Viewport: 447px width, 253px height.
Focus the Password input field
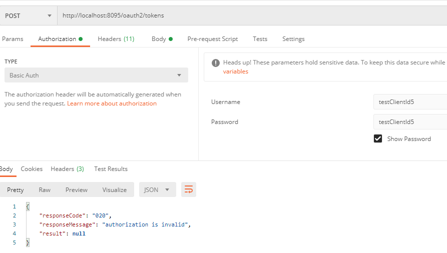pyautogui.click(x=410, y=122)
